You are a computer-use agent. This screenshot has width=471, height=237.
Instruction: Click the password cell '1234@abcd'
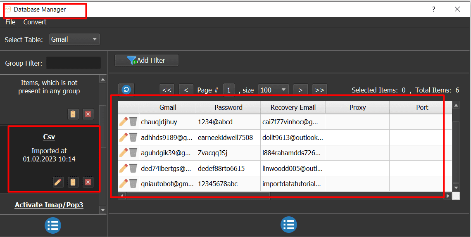coord(228,122)
